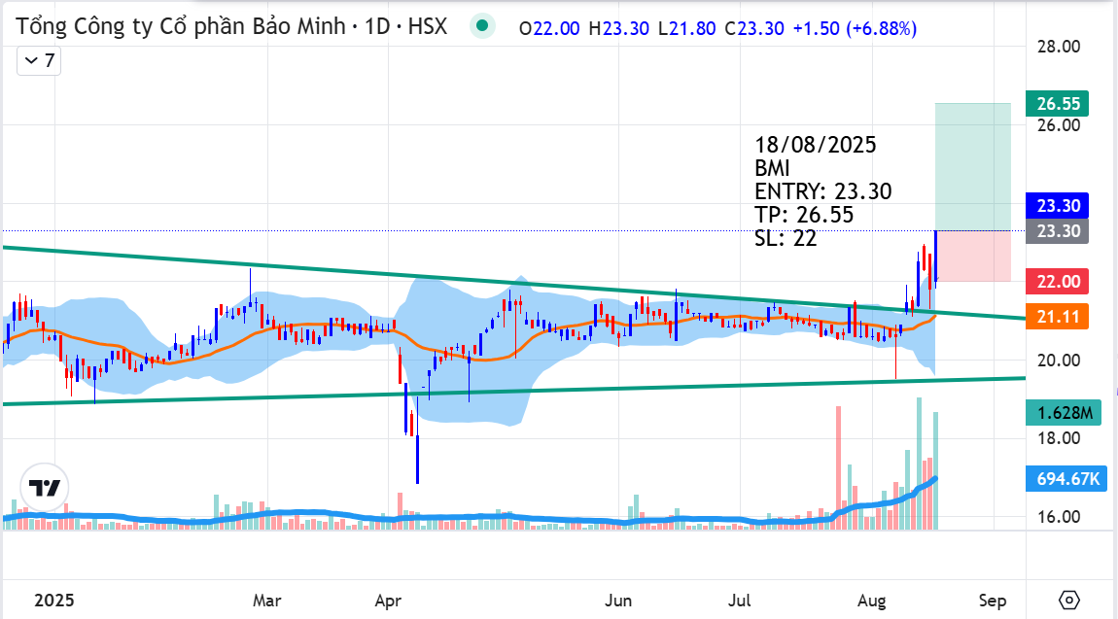Screen dimensions: 1118x619
Task: Select the red 22.00 stop-loss price label
Action: (1058, 282)
